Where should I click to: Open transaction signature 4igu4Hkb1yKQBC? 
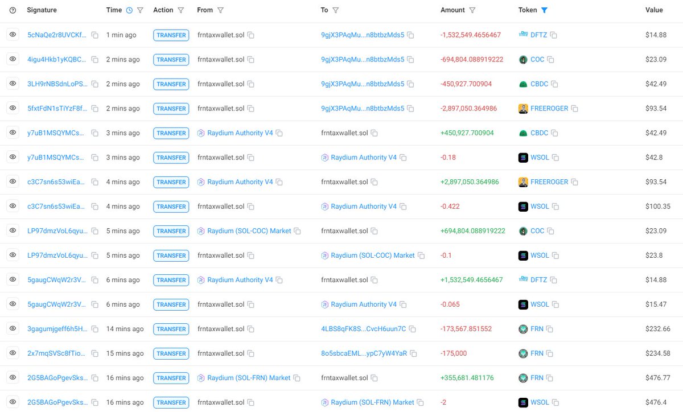[x=57, y=60]
